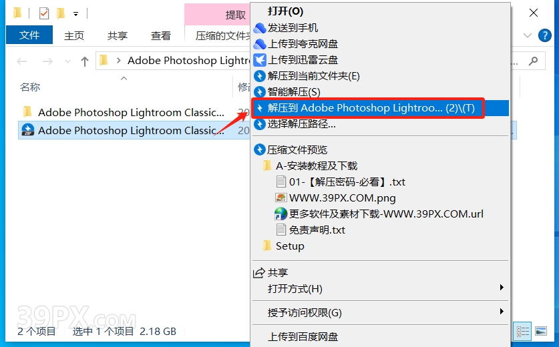Image resolution: width=559 pixels, height=347 pixels.
Task: Expand the ribbon chevron near help icon
Action: (x=527, y=35)
